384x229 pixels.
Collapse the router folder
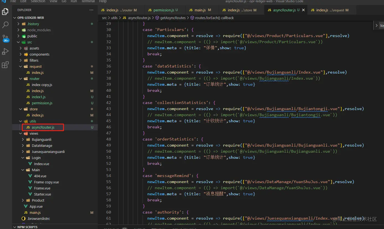coord(55,79)
